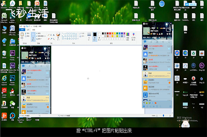
Task: Click the zoom slider in Paint status bar
Action: (163, 116)
